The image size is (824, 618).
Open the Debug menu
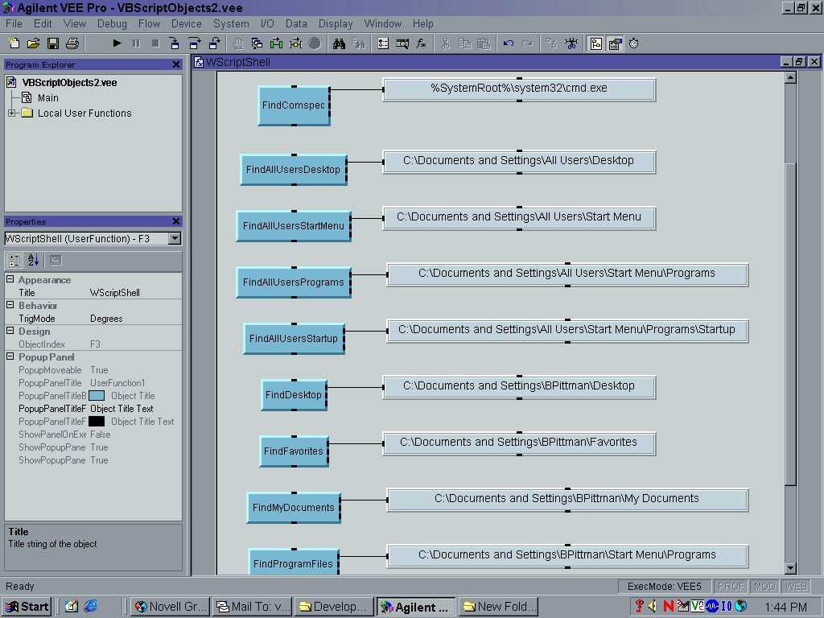(112, 24)
